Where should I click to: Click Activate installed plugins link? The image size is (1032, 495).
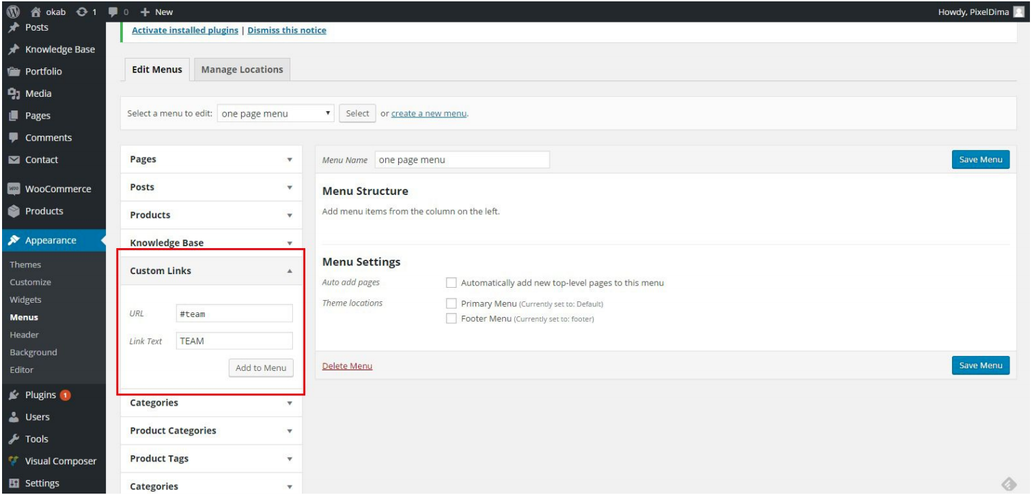tap(185, 31)
